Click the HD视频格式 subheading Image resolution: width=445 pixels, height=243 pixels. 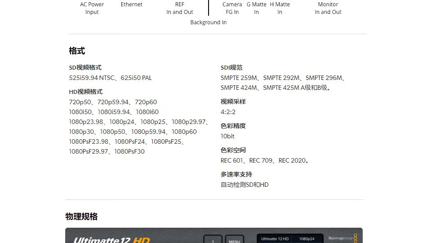[86, 92]
